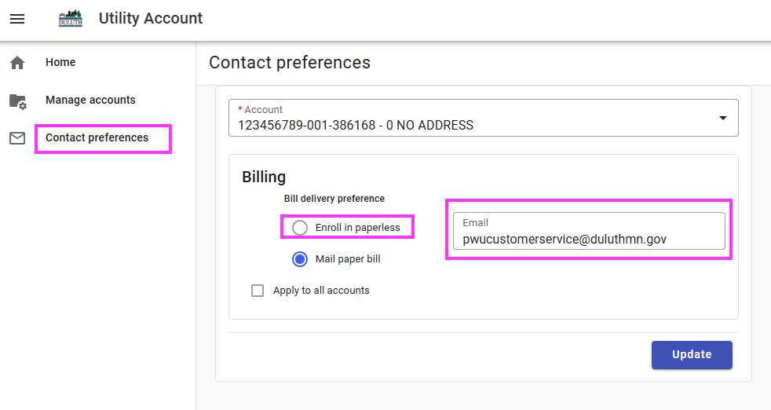Expand the Account dropdown arrow

(x=722, y=118)
